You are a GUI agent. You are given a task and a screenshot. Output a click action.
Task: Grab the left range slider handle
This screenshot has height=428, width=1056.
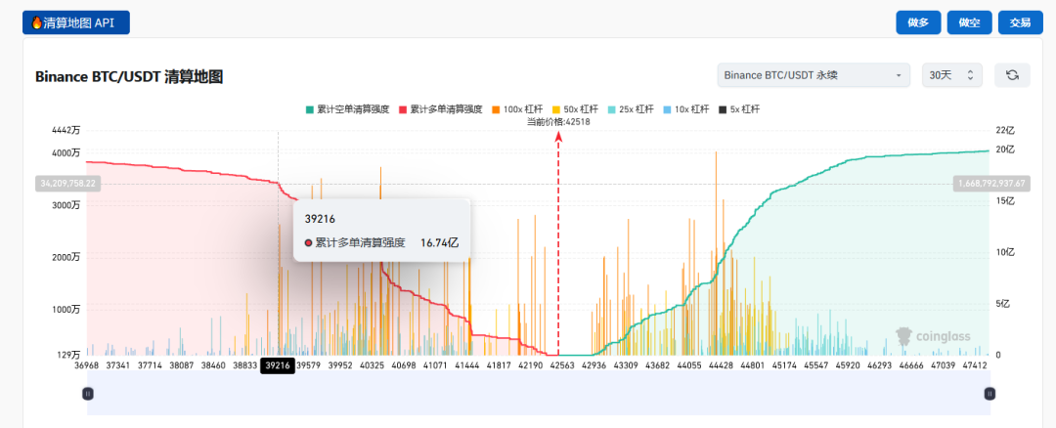point(88,394)
